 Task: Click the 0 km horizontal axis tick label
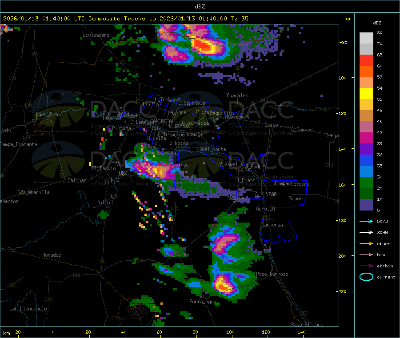(x=53, y=332)
